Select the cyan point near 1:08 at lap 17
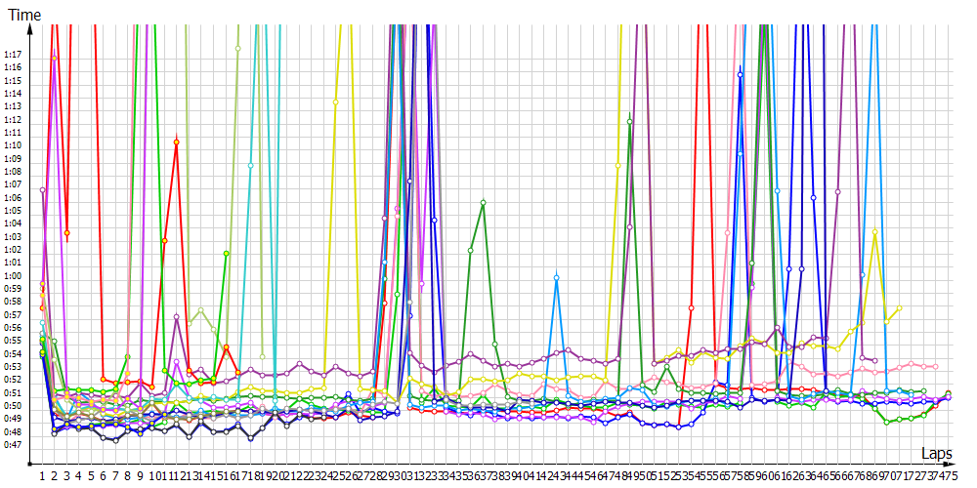This screenshot has height=488, width=977. point(251,166)
